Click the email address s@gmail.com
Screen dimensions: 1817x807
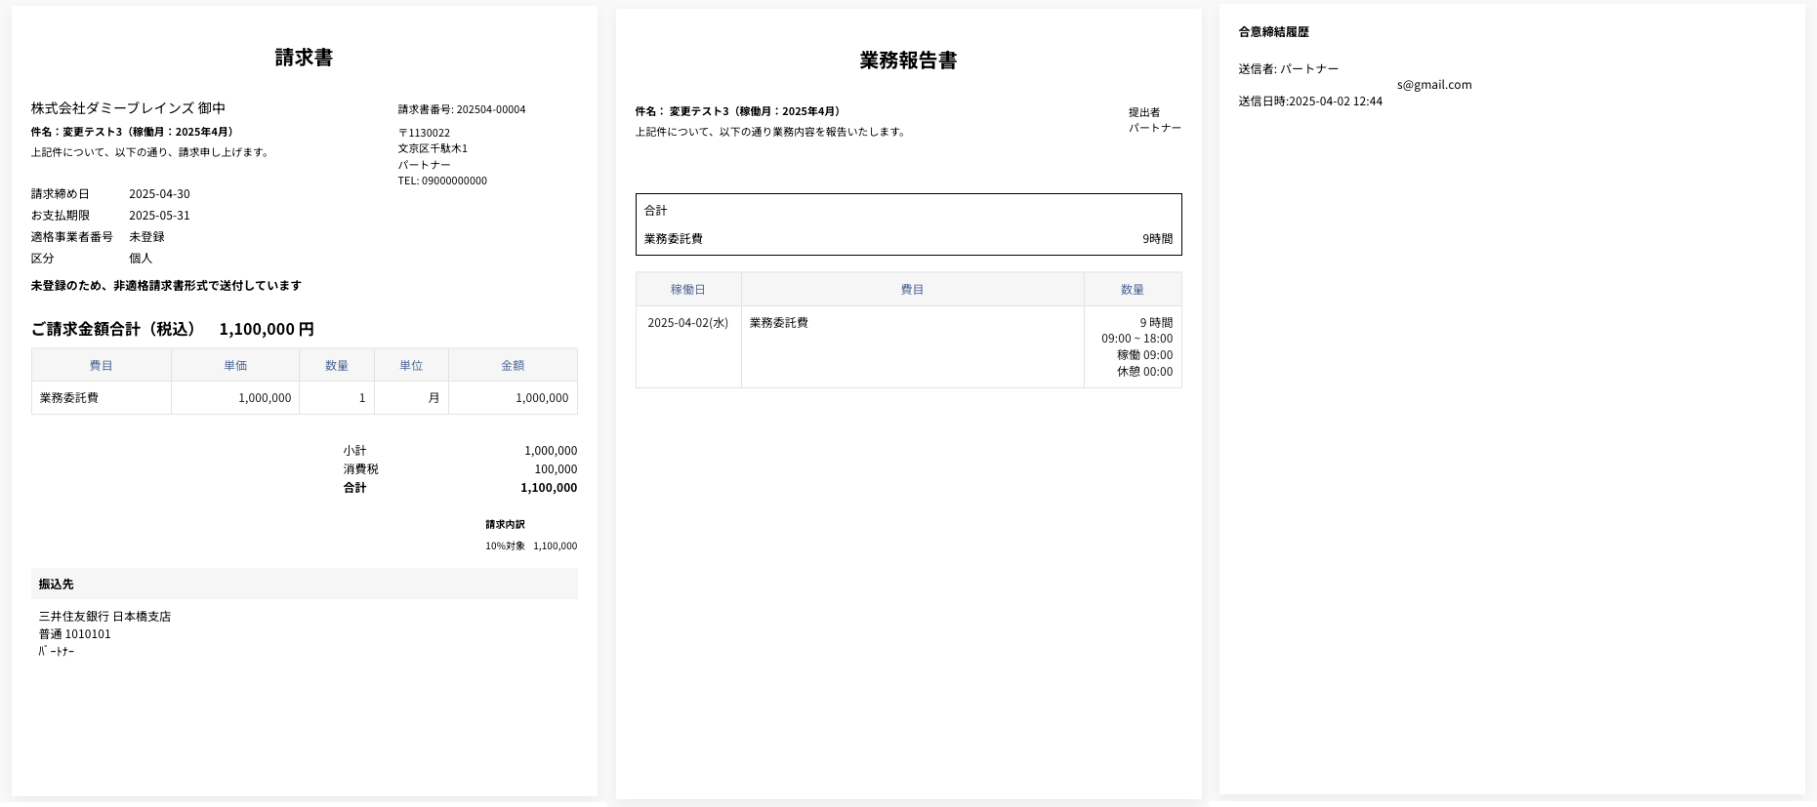1434,85
